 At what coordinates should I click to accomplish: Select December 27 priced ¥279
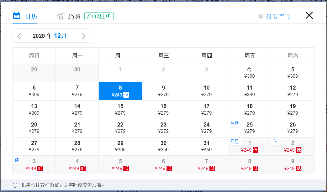pos(34,146)
